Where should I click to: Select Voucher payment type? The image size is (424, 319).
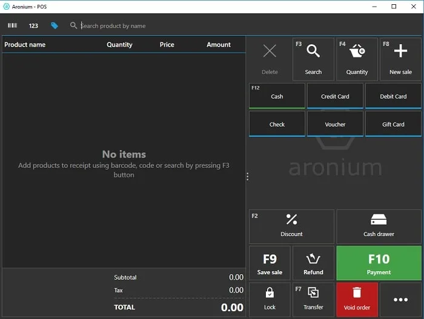(335, 124)
